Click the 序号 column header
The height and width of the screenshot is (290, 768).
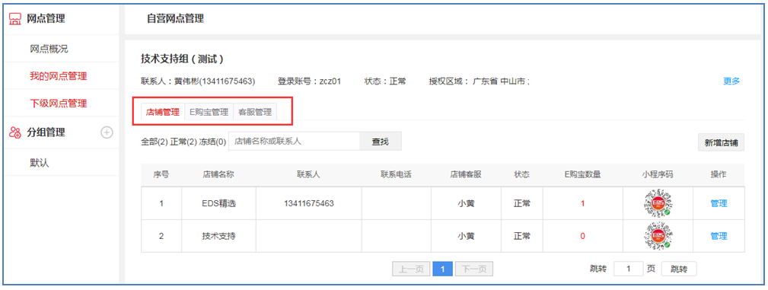[161, 175]
